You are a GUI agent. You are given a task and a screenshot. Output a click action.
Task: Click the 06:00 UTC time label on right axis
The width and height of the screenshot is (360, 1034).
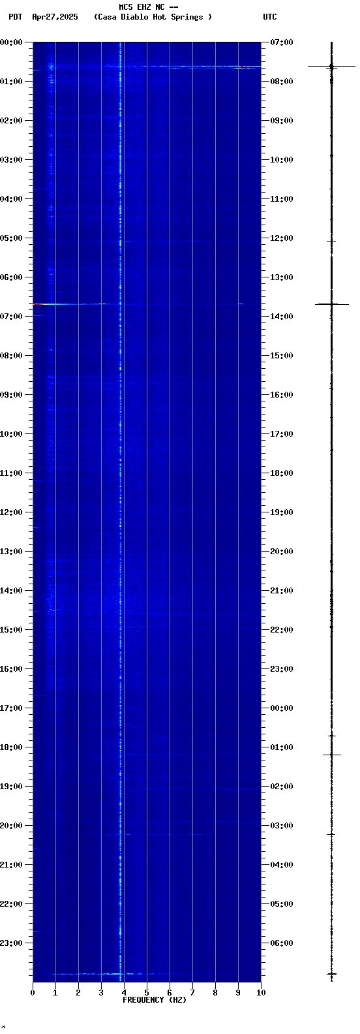click(282, 943)
